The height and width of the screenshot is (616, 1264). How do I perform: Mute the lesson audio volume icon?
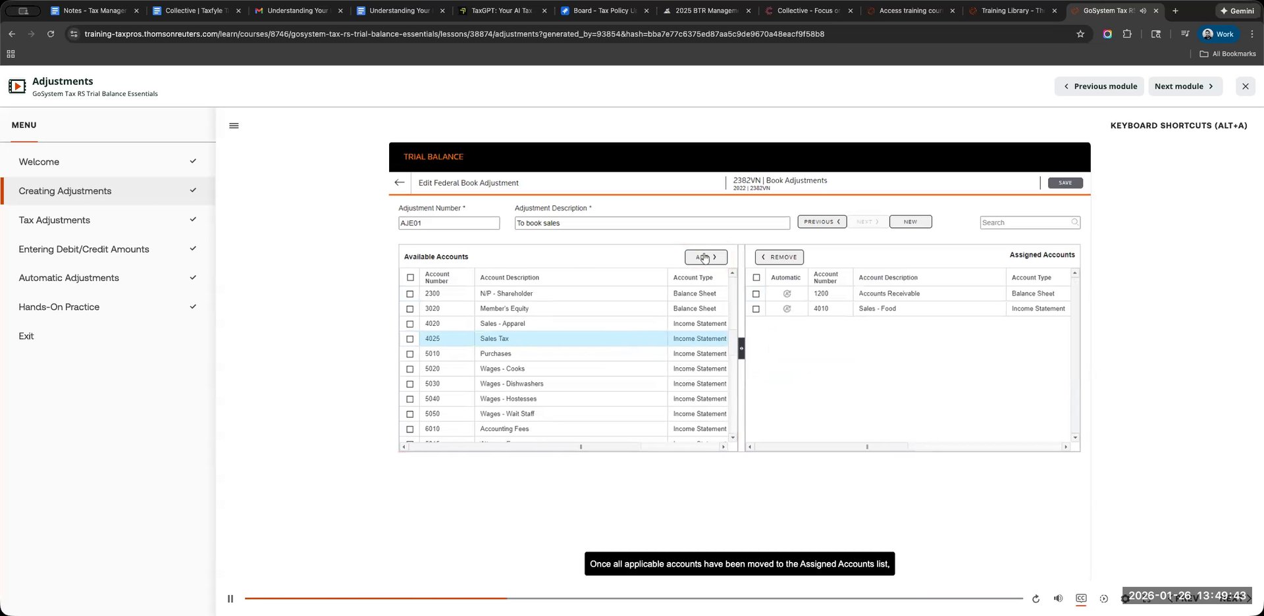[1058, 598]
